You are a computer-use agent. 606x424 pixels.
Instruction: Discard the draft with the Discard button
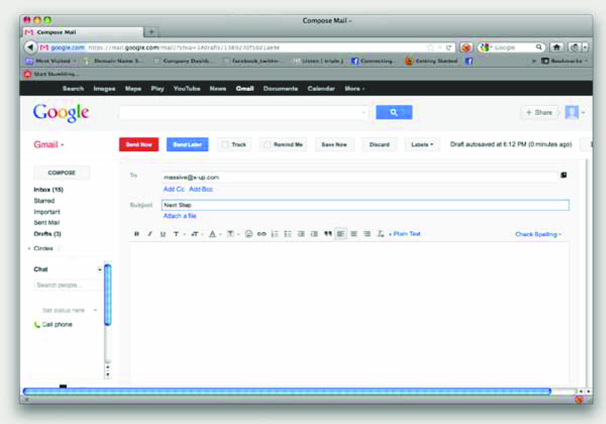point(379,144)
